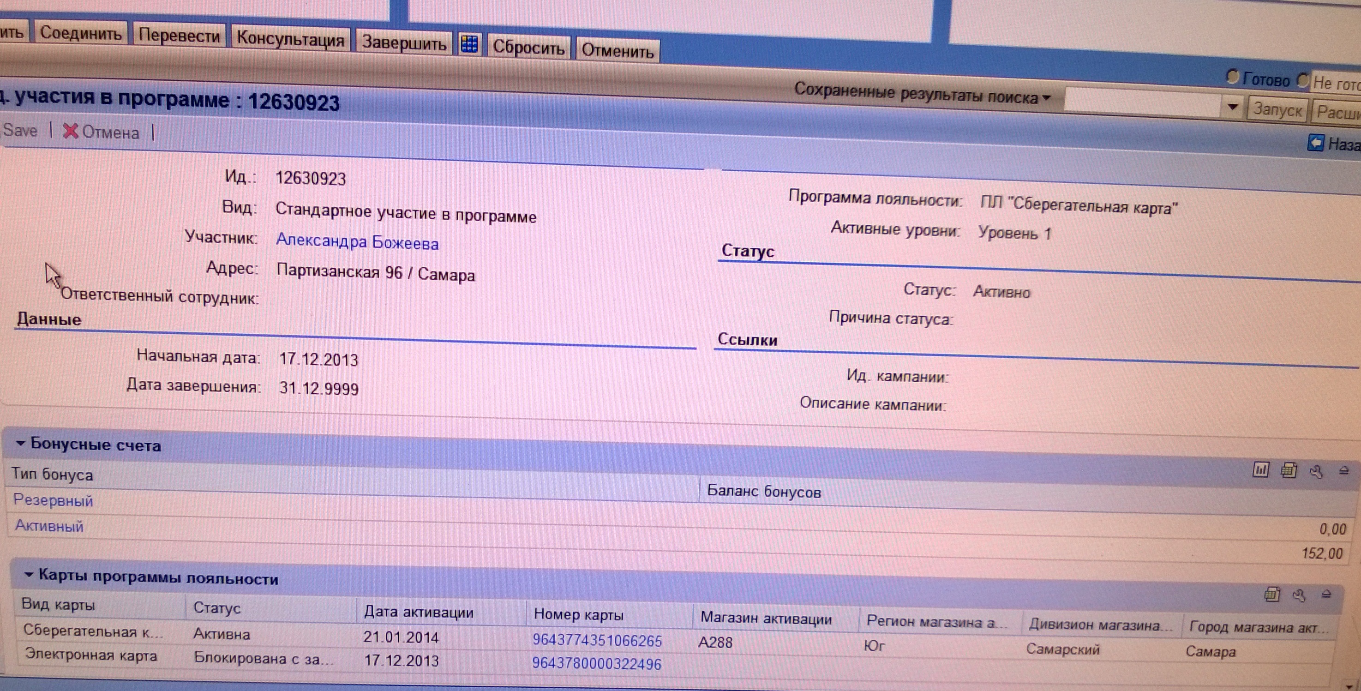Open chart view icon in Бонусные счета header
The height and width of the screenshot is (691, 1361).
1260,469
